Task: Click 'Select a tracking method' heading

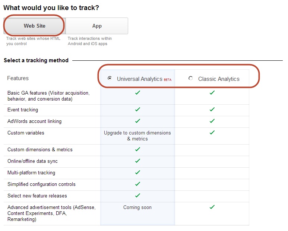Action: (36, 60)
